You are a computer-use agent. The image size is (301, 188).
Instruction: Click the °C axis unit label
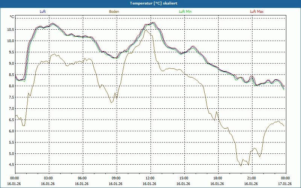(12, 17)
